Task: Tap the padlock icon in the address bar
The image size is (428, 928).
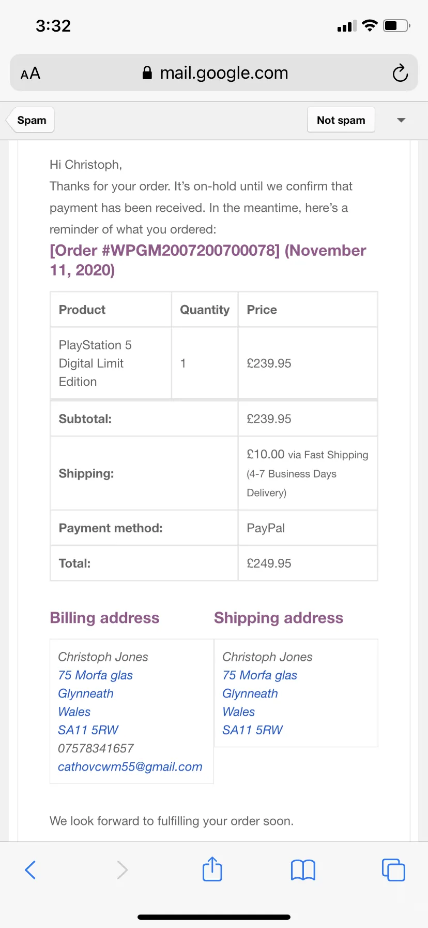Action: click(147, 73)
